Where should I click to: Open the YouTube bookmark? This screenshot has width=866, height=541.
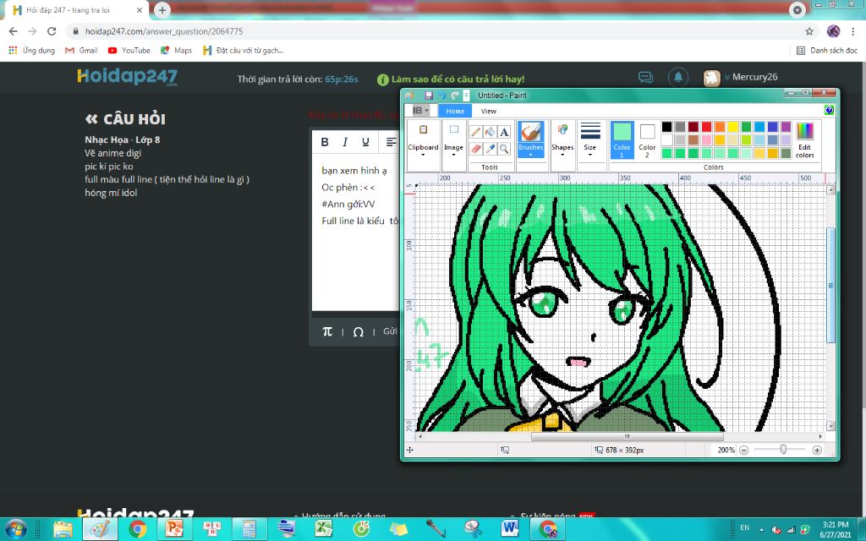pyautogui.click(x=129, y=50)
